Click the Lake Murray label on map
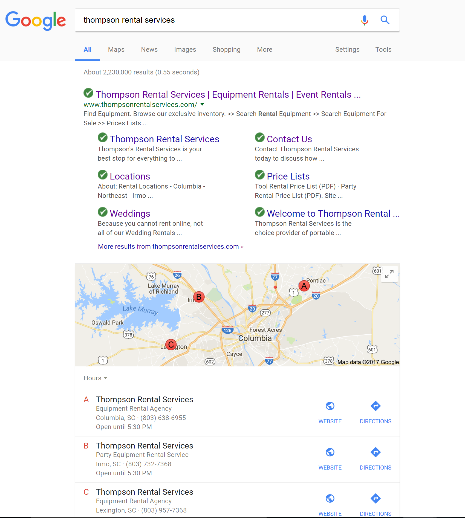465x518 pixels. (140, 310)
